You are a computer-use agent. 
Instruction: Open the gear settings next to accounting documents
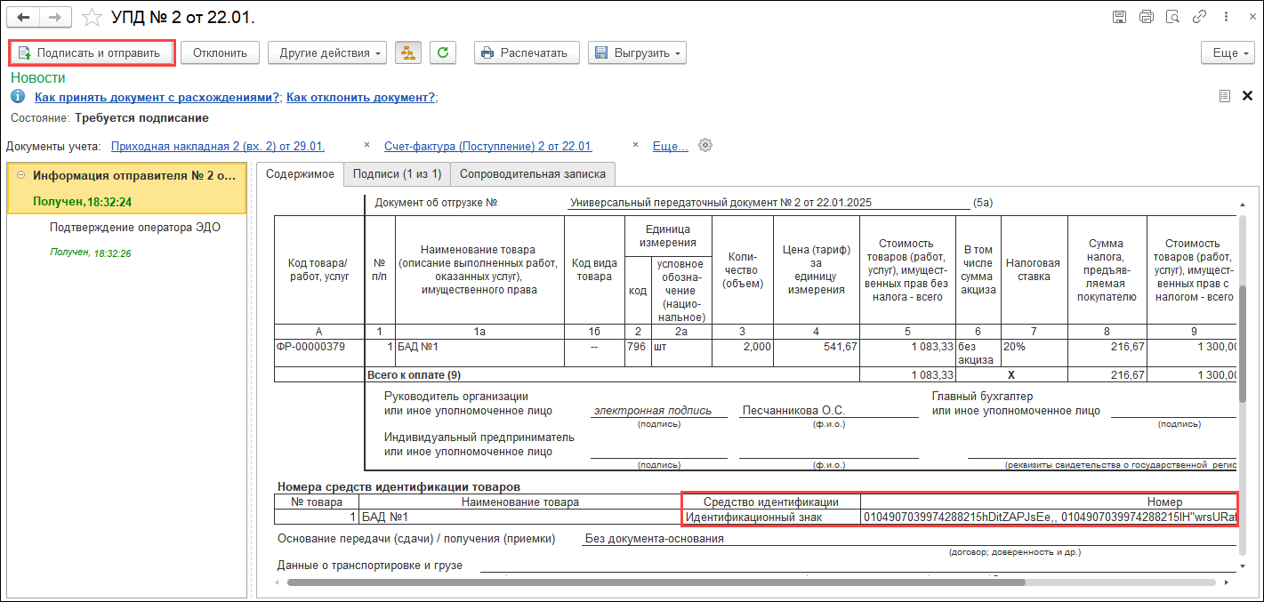click(x=705, y=146)
